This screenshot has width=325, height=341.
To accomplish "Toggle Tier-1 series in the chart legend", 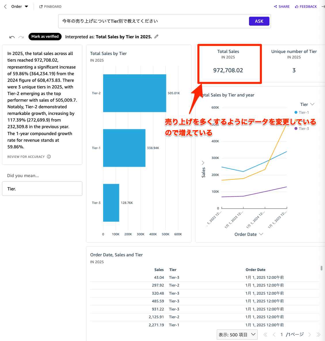I will (302, 112).
